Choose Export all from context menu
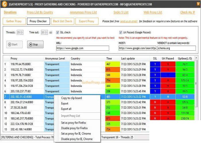Viewport: 201px width, 143px height. (x=66, y=109)
